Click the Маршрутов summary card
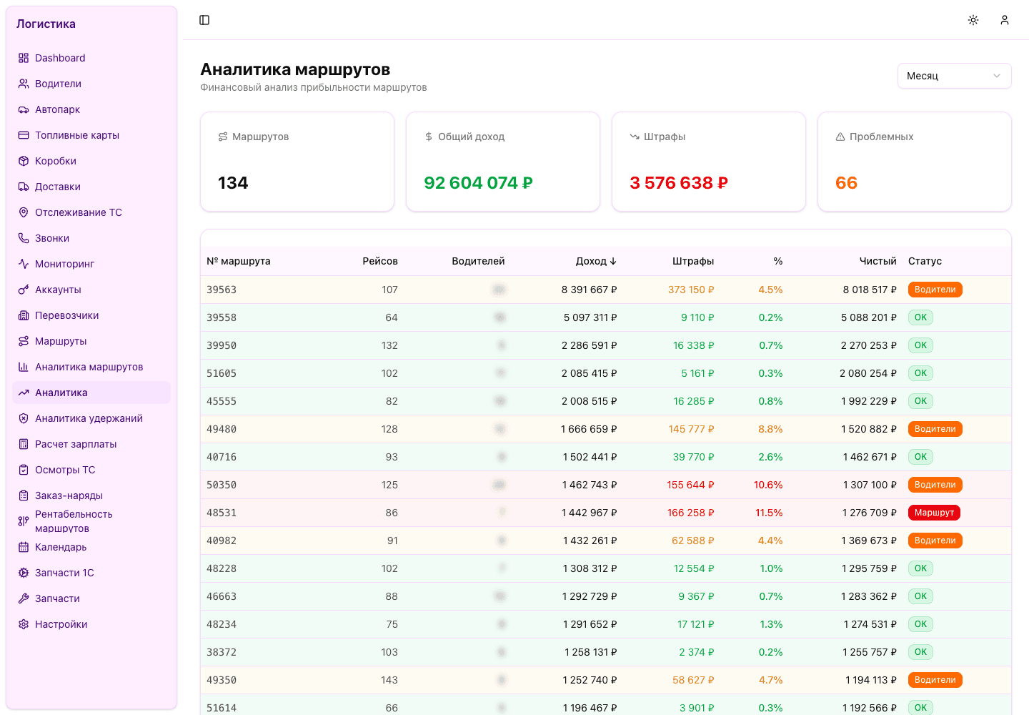Viewport: 1029px width, 715px height. (x=297, y=162)
